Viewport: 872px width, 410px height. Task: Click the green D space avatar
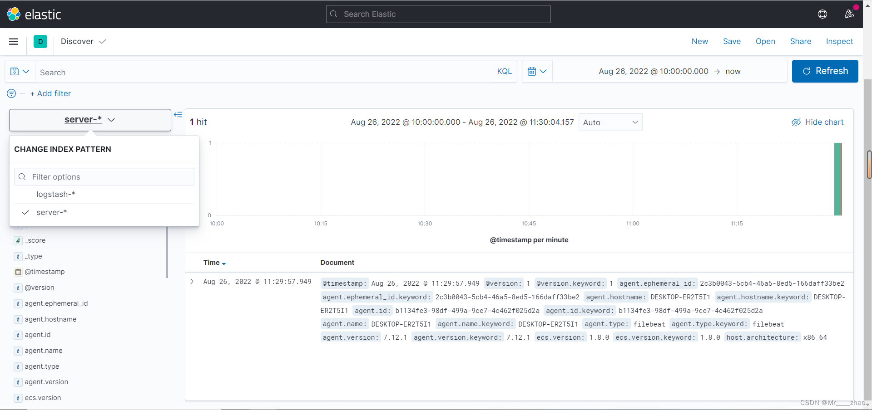(x=40, y=42)
